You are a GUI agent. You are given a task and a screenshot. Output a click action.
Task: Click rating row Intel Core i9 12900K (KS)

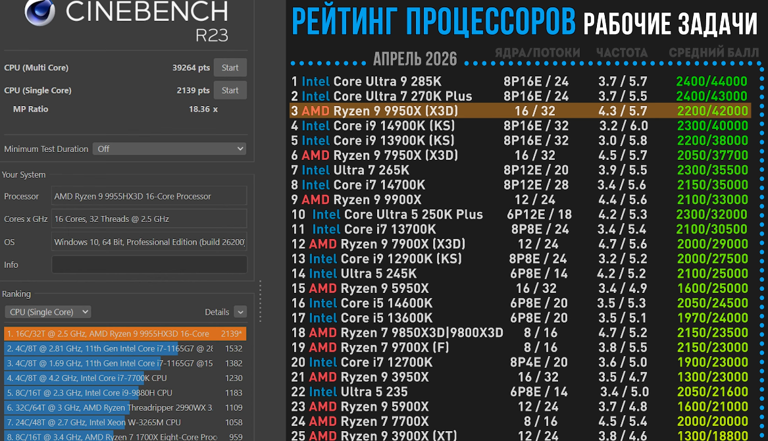pyautogui.click(x=520, y=259)
